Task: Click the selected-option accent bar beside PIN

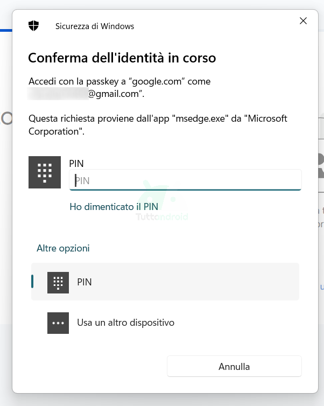Action: pos(32,282)
